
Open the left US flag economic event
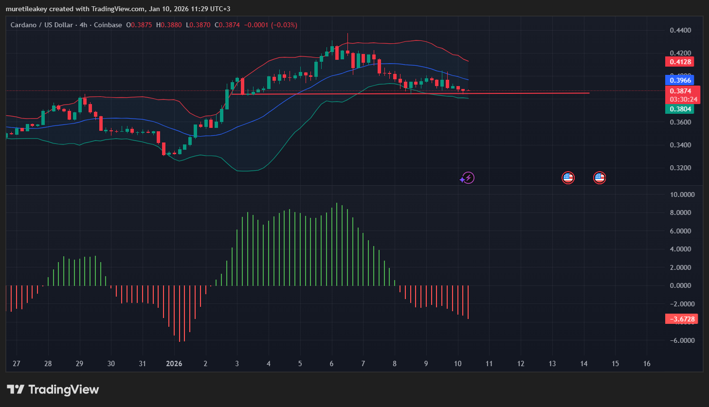tap(568, 178)
